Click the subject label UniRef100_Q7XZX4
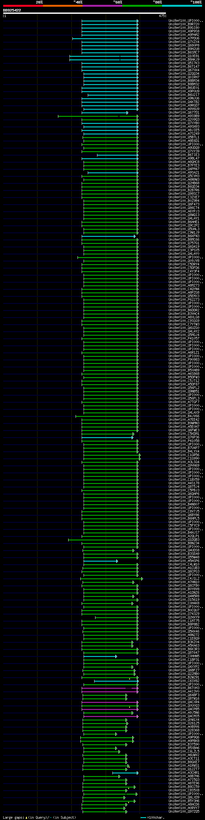The image size is (205, 820). pyautogui.click(x=184, y=42)
